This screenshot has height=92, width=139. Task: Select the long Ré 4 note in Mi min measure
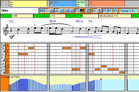(67, 48)
